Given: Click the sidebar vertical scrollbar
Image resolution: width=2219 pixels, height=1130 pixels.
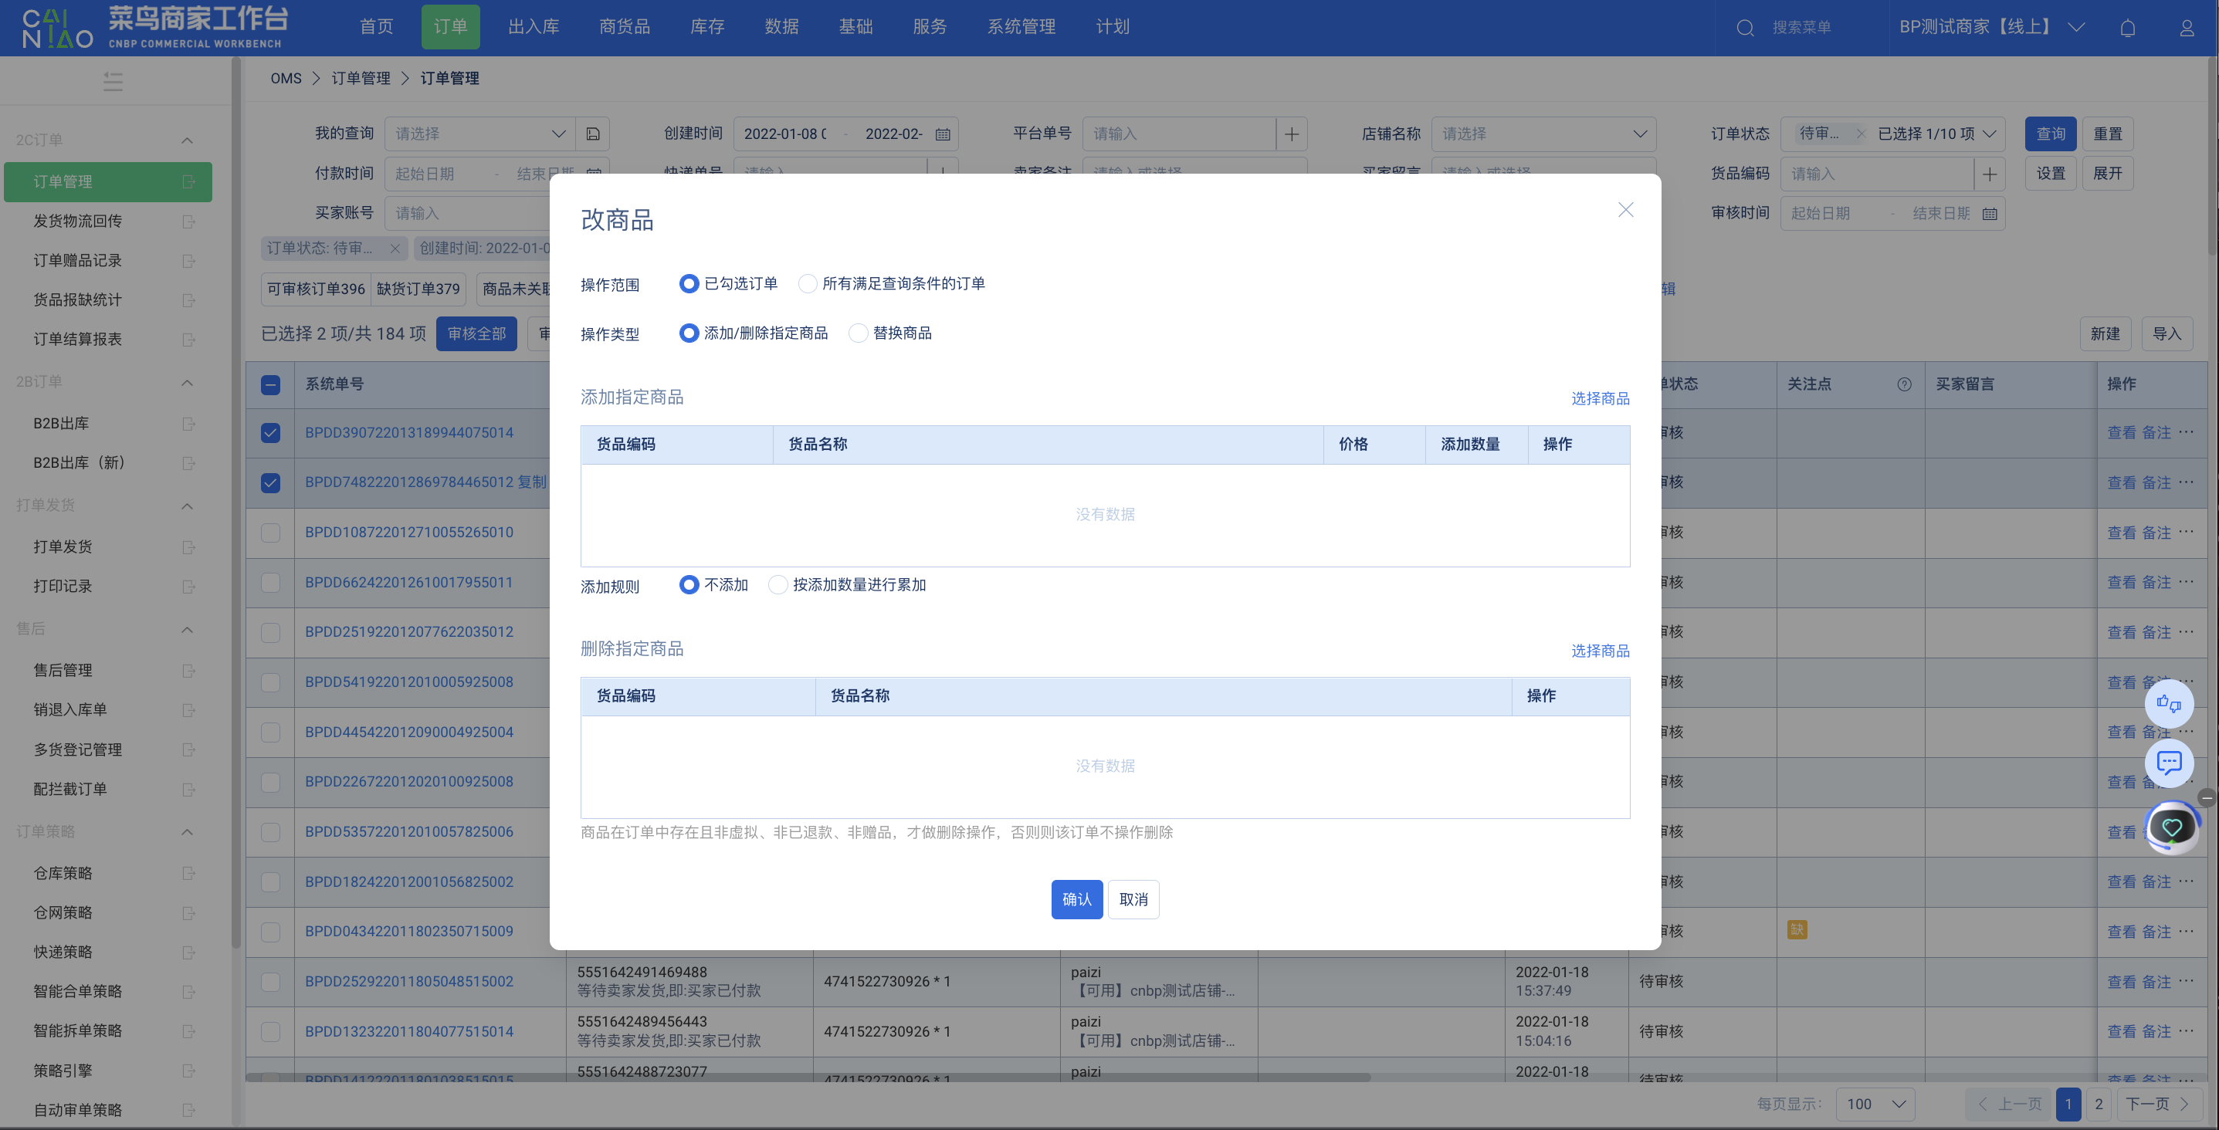Looking at the screenshot, I should (x=236, y=504).
